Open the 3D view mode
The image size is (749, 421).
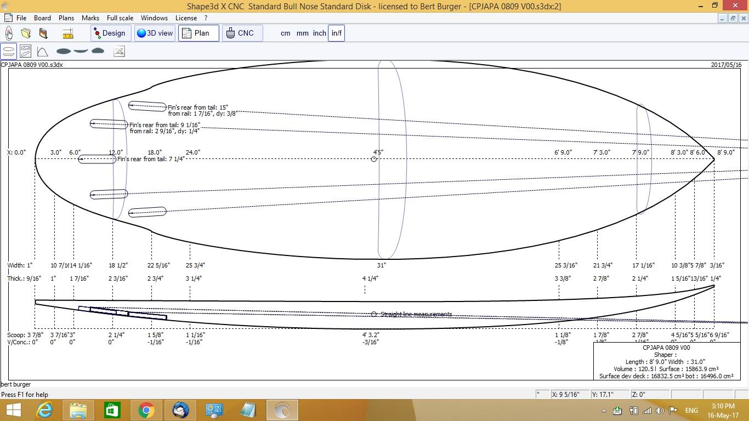point(155,33)
